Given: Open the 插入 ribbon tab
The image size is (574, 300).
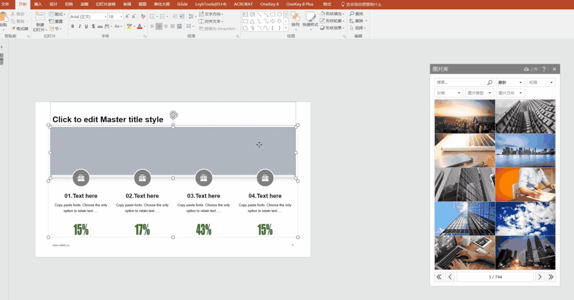Looking at the screenshot, I should pyautogui.click(x=38, y=4).
